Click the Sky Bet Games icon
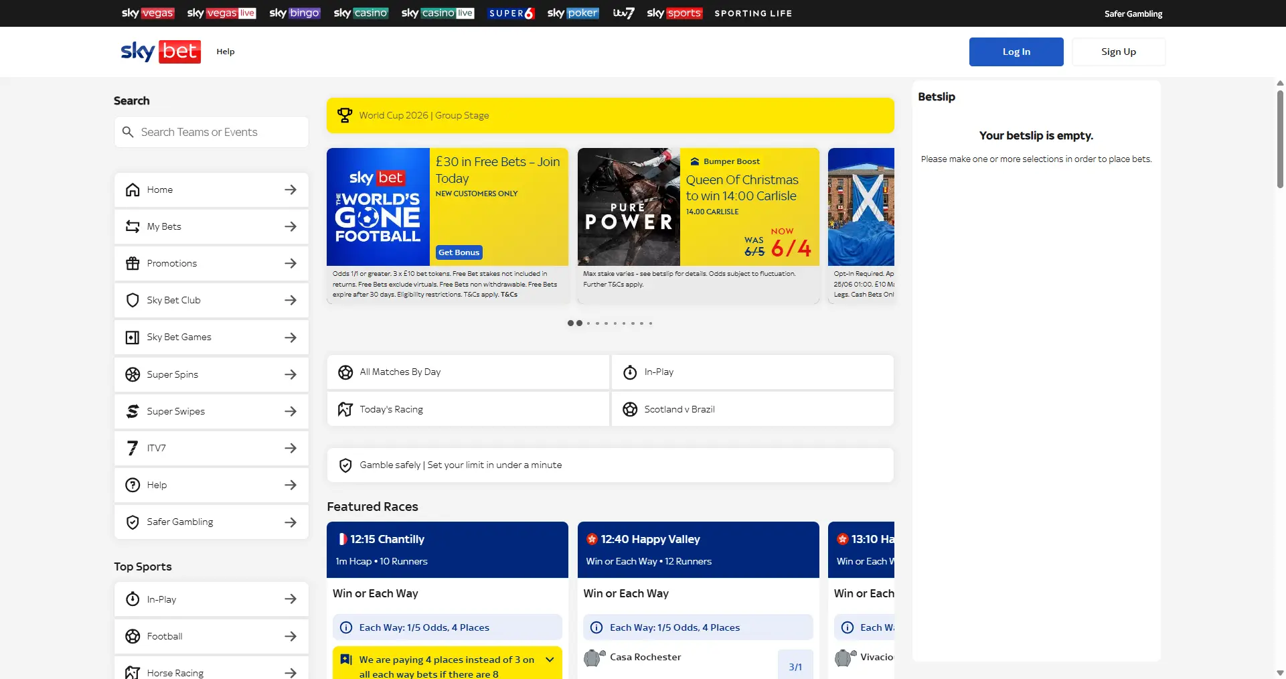The image size is (1286, 679). (133, 337)
